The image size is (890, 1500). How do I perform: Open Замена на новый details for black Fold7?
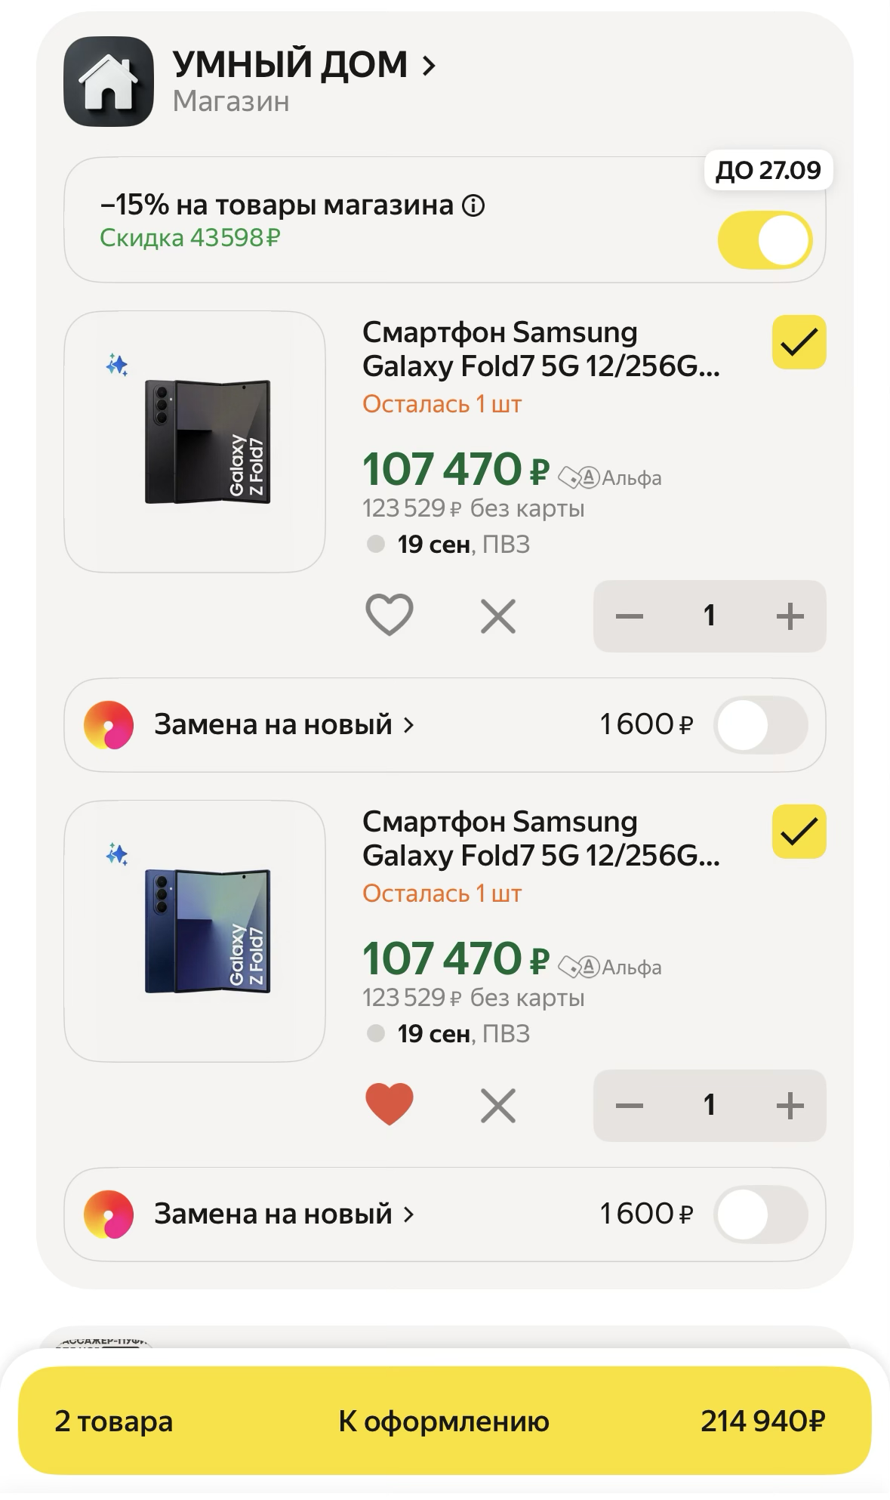pyautogui.click(x=284, y=725)
